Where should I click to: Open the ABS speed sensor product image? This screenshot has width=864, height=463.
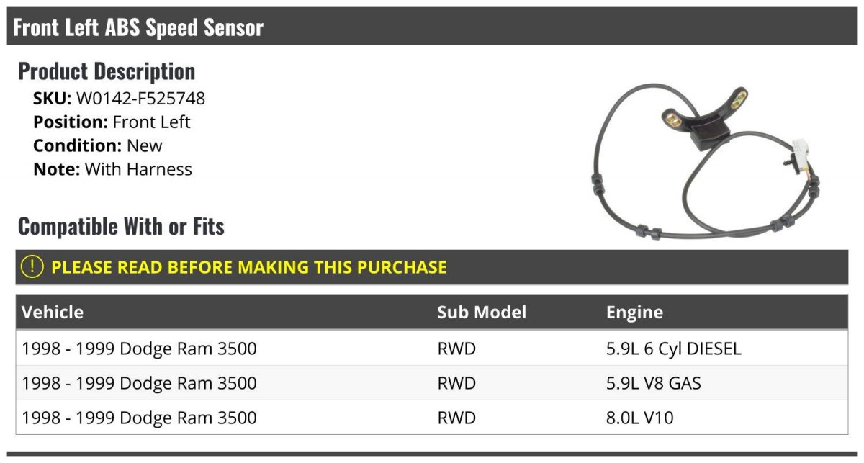click(x=706, y=162)
